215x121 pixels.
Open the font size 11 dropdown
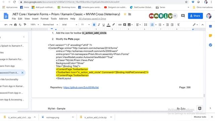(x=85, y=25)
